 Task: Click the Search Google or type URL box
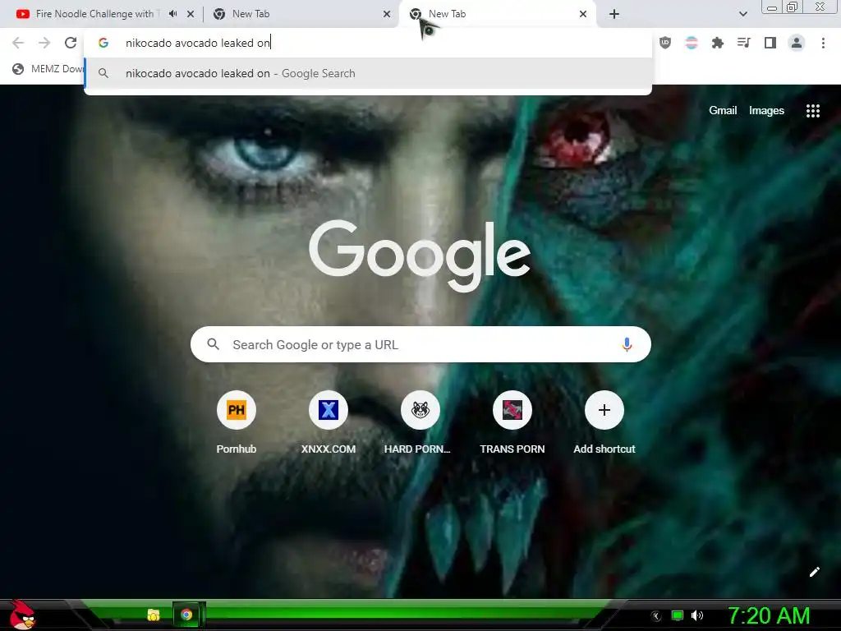(x=420, y=344)
